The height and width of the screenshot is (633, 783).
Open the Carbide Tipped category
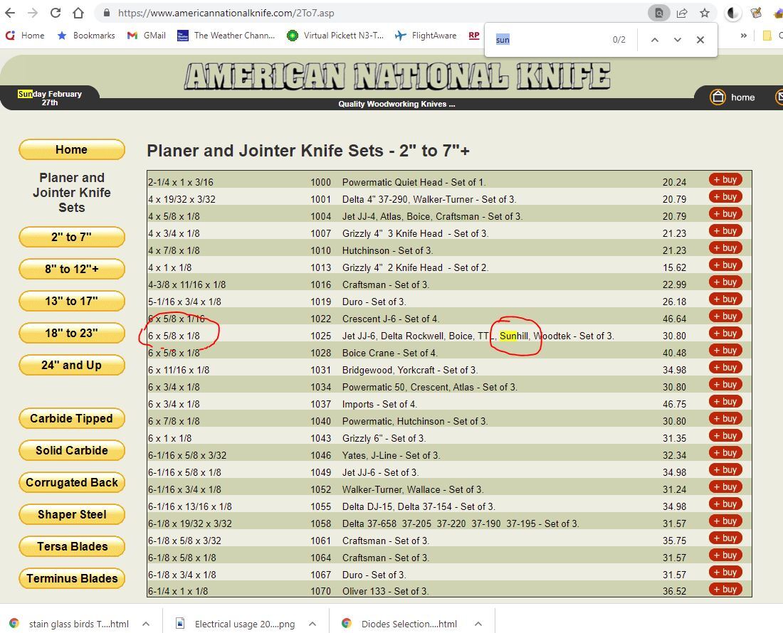[72, 418]
